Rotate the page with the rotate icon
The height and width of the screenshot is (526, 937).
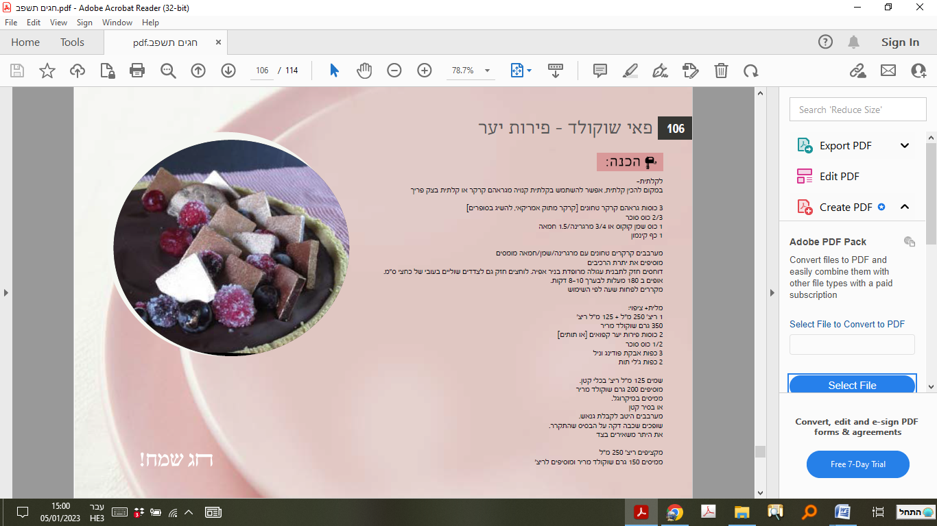[x=751, y=71]
